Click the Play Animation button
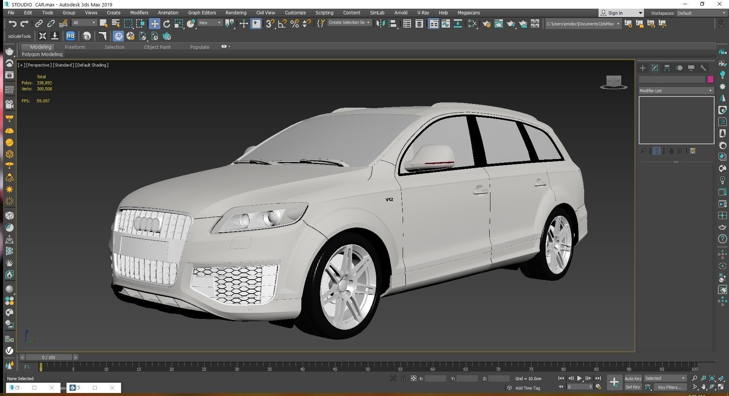 click(x=579, y=378)
